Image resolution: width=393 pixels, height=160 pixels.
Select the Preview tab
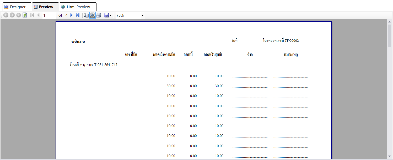[45, 7]
